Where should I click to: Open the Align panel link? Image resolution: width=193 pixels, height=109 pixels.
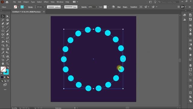119,7
